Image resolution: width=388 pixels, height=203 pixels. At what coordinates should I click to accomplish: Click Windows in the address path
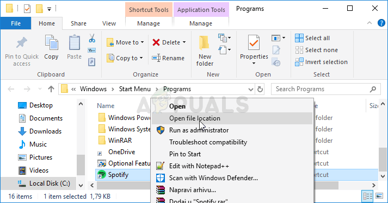click(93, 89)
